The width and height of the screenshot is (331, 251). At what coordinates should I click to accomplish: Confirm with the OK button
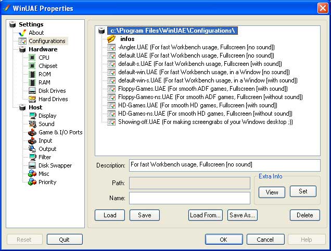click(224, 240)
